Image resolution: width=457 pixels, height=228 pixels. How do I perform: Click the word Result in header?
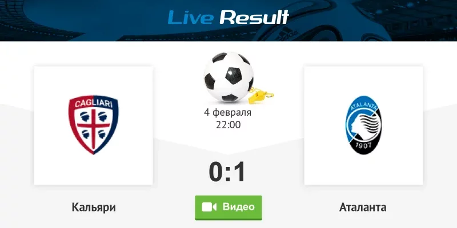(254, 17)
